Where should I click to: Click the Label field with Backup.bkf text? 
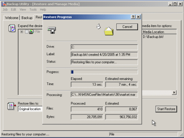(104, 54)
